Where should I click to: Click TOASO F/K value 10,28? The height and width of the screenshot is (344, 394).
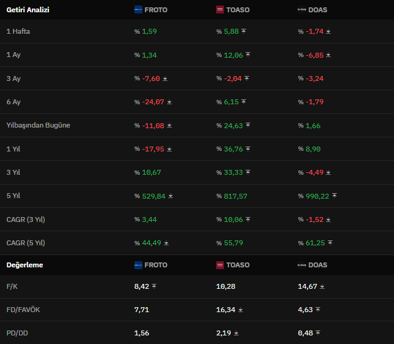pos(226,286)
